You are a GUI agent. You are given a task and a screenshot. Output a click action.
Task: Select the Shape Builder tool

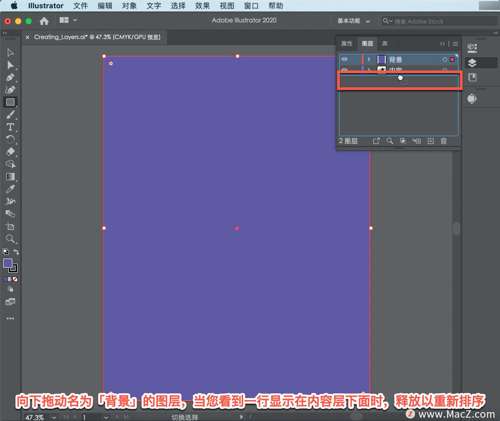[x=10, y=164]
